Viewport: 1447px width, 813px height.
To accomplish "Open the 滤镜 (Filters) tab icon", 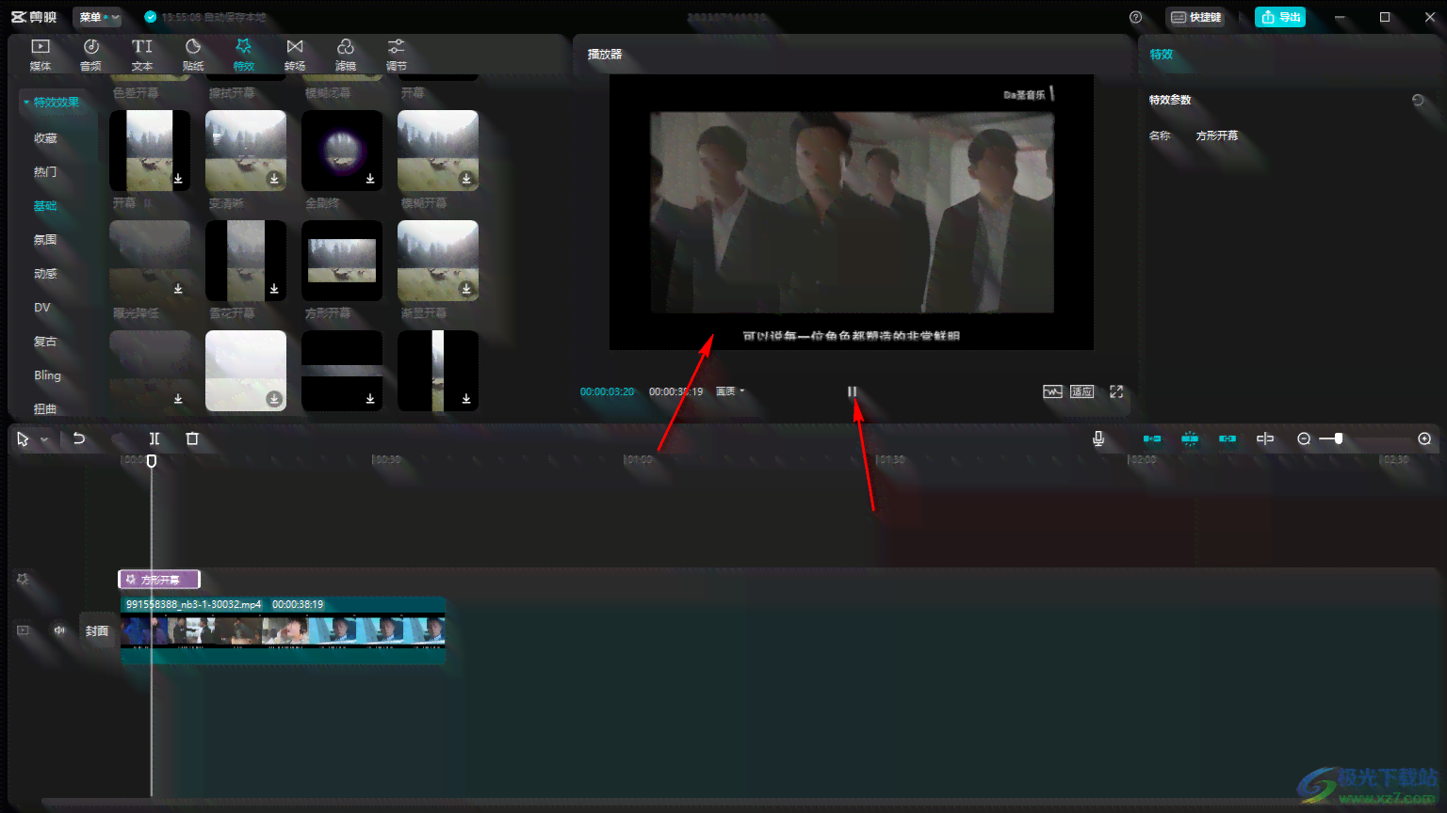I will point(346,47).
